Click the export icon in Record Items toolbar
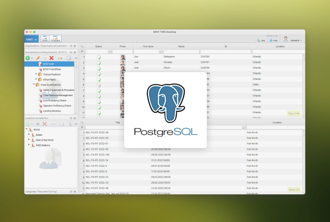 coord(69,58)
